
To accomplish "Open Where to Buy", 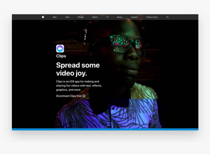I will (x=152, y=17).
